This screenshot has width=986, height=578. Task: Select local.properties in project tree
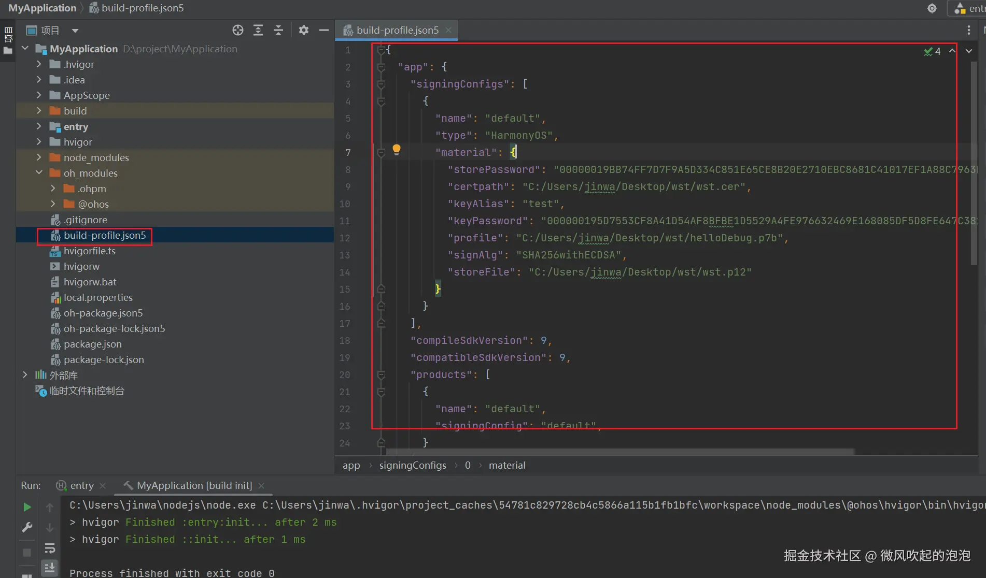click(x=98, y=297)
